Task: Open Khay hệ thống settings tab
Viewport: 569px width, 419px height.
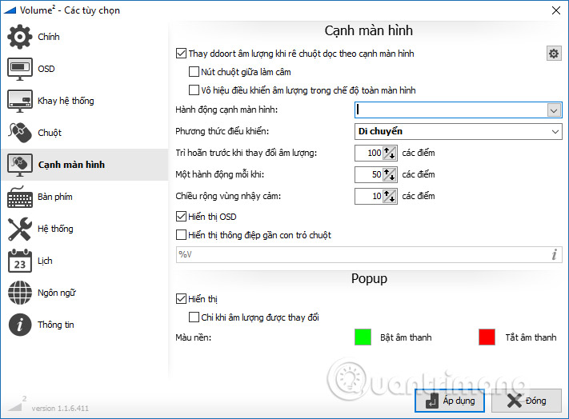Action: [84, 101]
